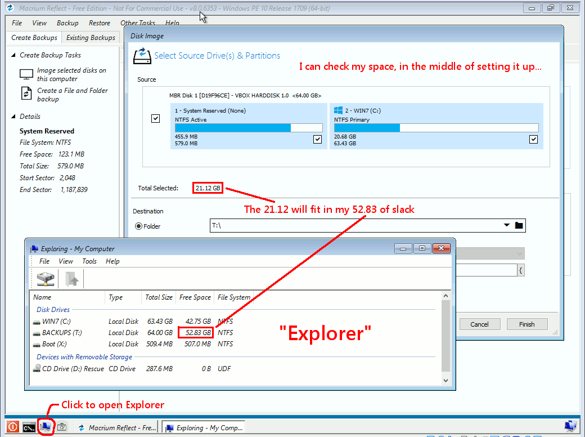Open the destination folder dropdown arrow
This screenshot has width=585, height=437.
point(506,225)
